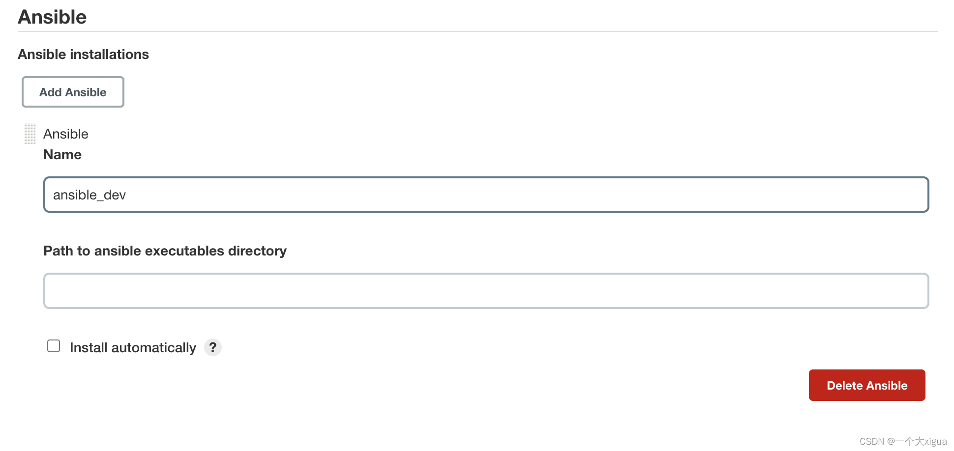Screen dimensions: 954x451
Task: Open the Add Ansible options
Action: click(x=72, y=92)
